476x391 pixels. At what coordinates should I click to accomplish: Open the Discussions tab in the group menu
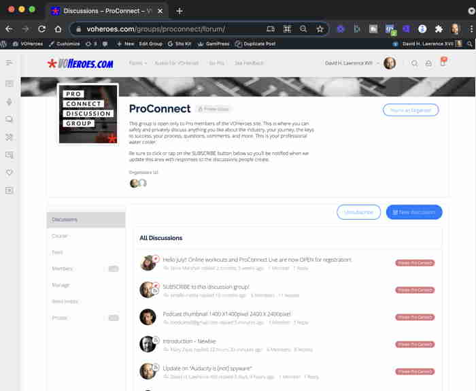(x=86, y=220)
